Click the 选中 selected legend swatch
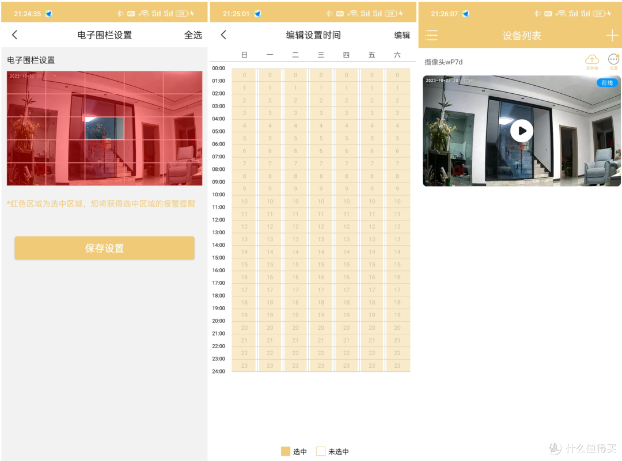The image size is (622, 461). click(286, 451)
